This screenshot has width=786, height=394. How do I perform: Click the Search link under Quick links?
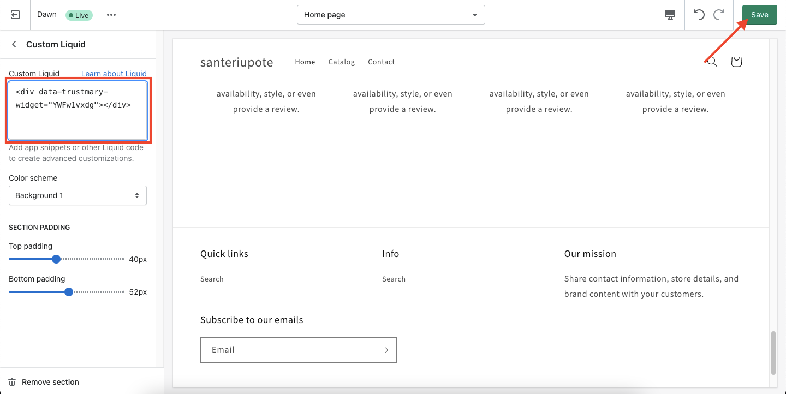[212, 279]
